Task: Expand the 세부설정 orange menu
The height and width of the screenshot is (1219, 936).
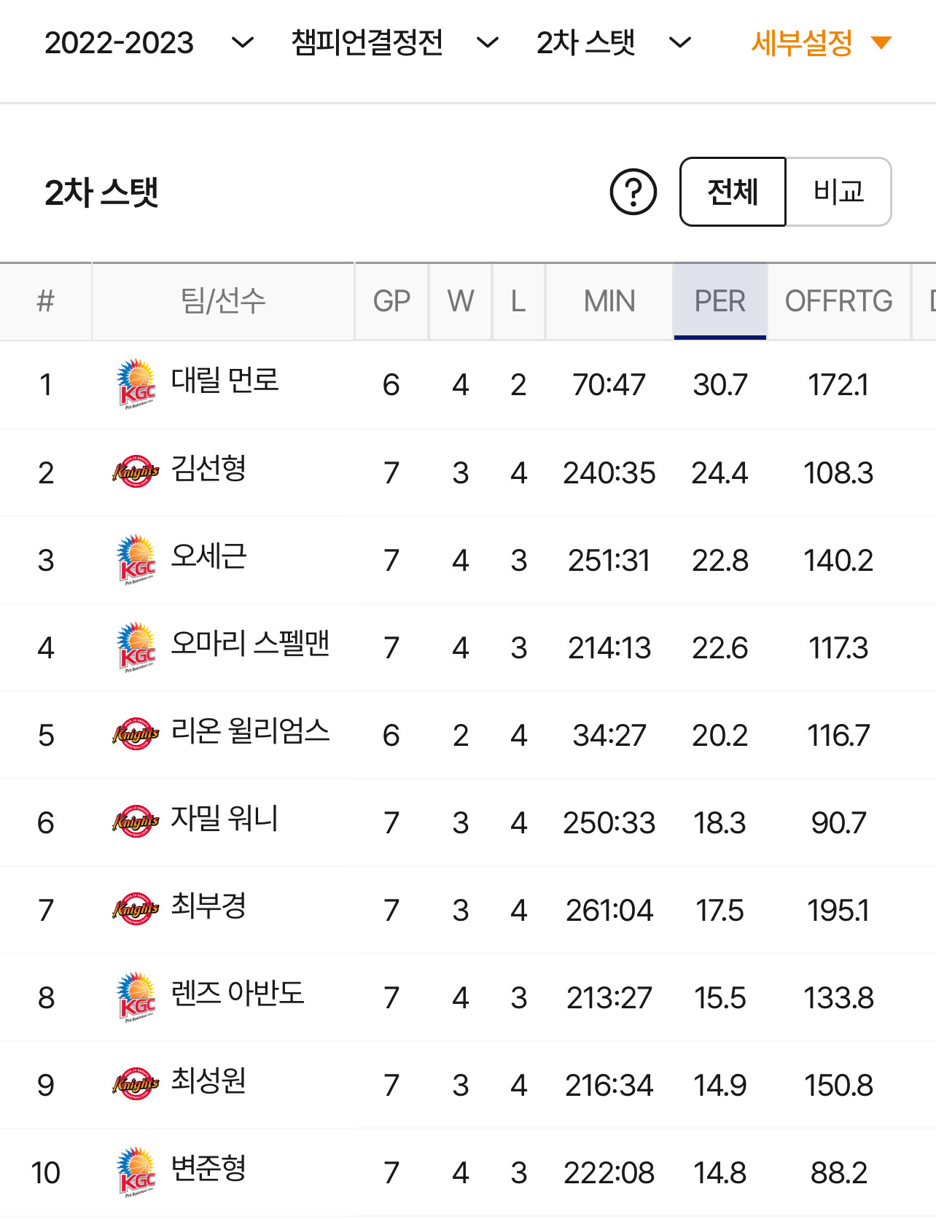Action: (821, 43)
